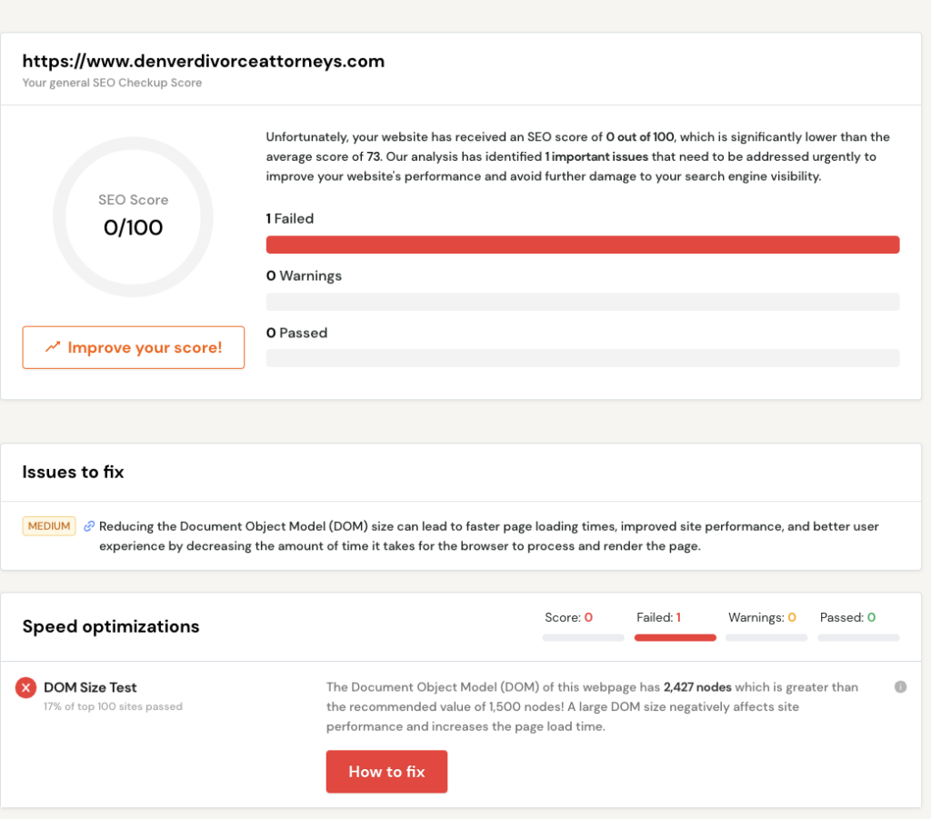Click the empty 0 Warnings progress bar

[582, 302]
